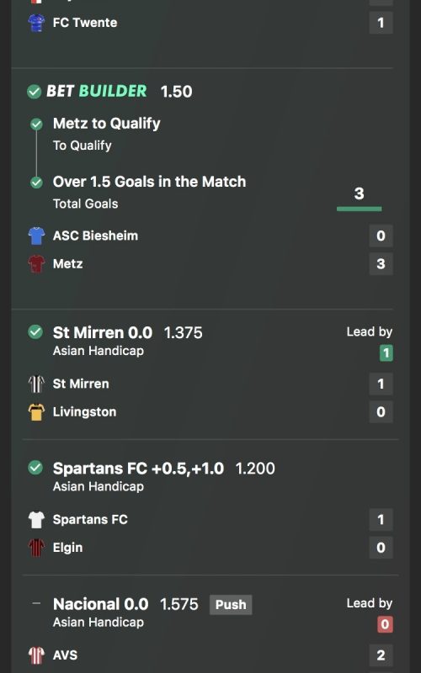The image size is (421, 673).
Task: Click the St Mirren striped shirt icon
Action: pyautogui.click(x=36, y=384)
